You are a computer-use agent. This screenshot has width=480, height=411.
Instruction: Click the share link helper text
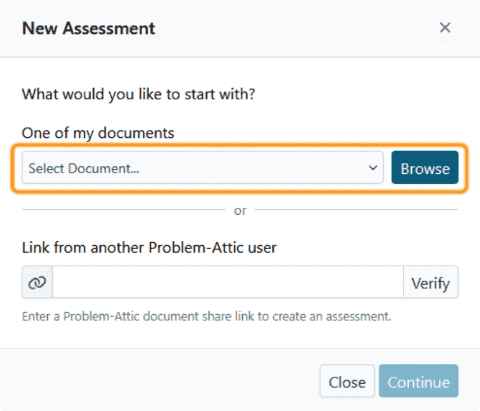(x=206, y=316)
